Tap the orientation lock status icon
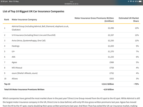The width and height of the screenshot is (143, 107). 133,1
